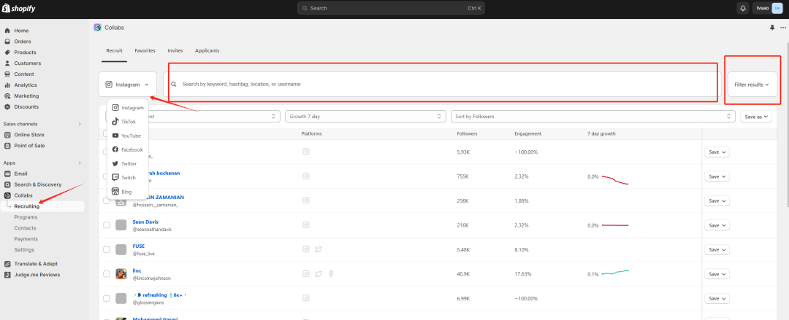Click the Facebook icon in linc row
Viewport: 789px width, 320px height.
331,274
